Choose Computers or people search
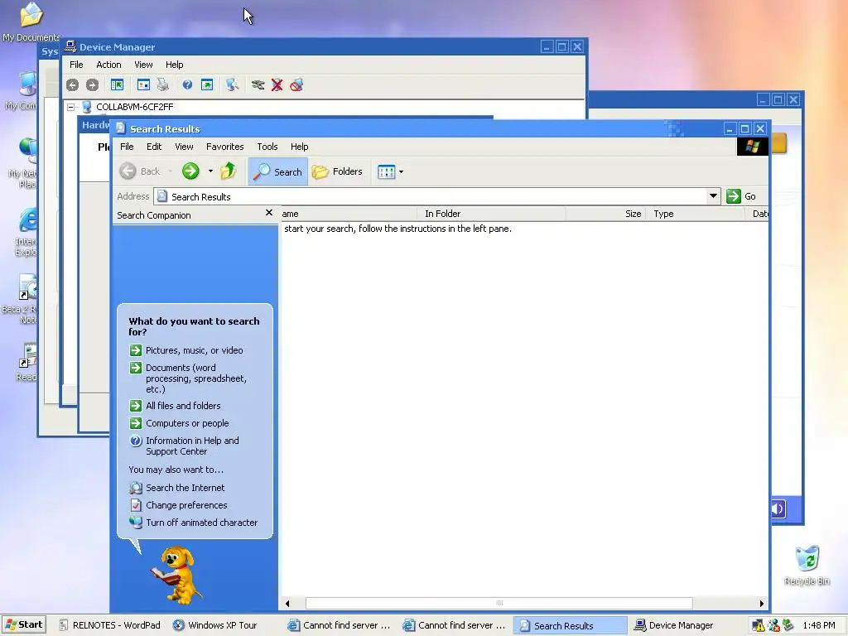The width and height of the screenshot is (848, 636). pos(187,423)
